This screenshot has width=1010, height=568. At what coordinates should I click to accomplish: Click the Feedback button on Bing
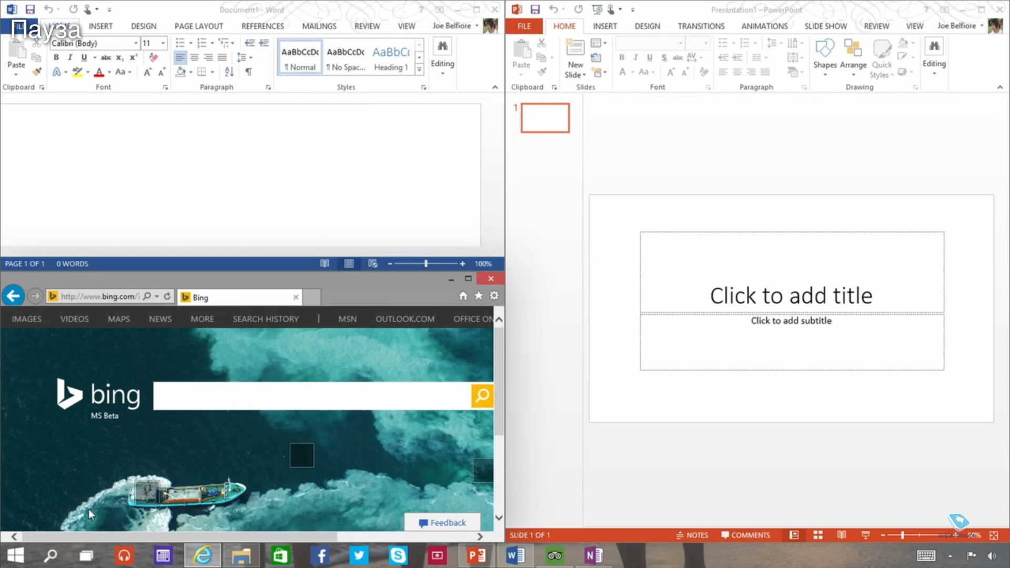coord(442,522)
